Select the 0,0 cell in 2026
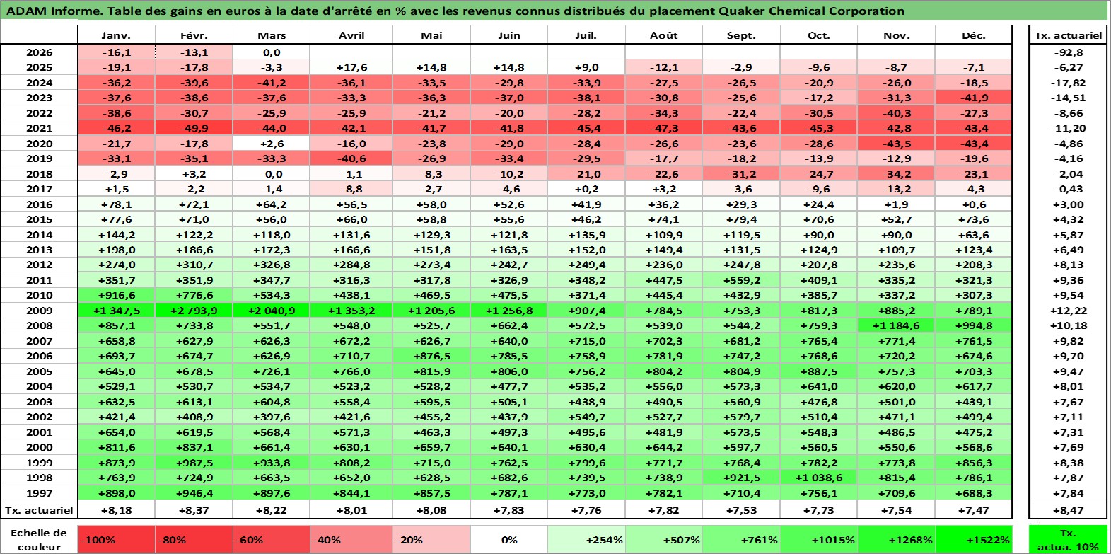The image size is (1111, 554). click(272, 52)
